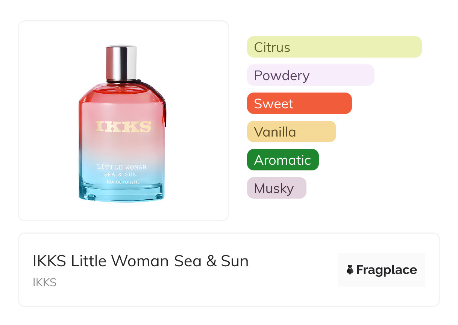
Task: Select the Musky accord bar
Action: 276,188
